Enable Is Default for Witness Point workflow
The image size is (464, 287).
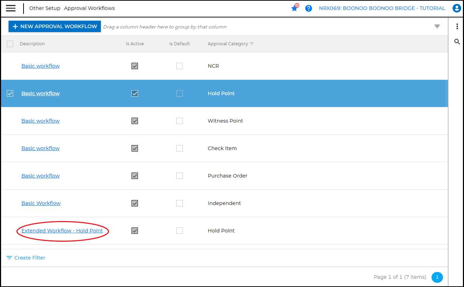(x=180, y=121)
